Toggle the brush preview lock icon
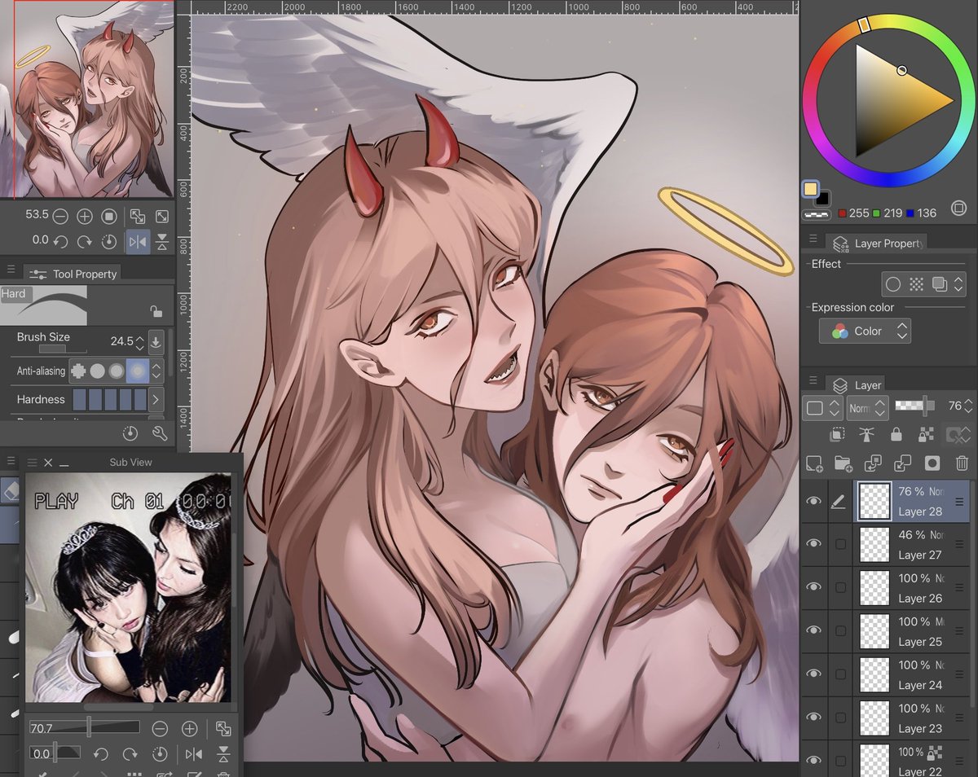The image size is (978, 777). pos(155,310)
